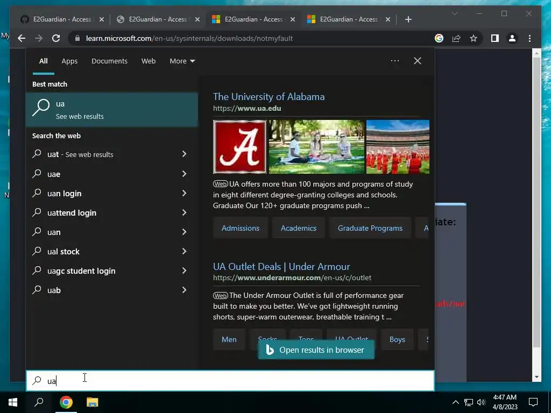
Task: Expand the 'uae' suggestion arrow
Action: (x=184, y=174)
